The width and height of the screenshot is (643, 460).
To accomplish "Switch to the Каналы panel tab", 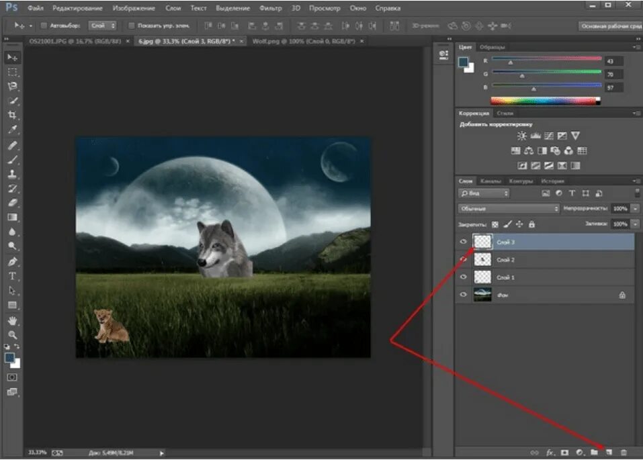I will click(x=490, y=181).
